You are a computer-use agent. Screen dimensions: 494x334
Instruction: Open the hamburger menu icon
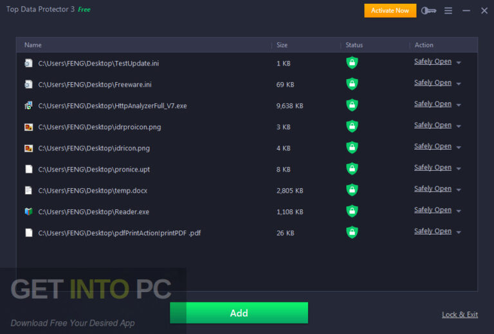click(448, 11)
